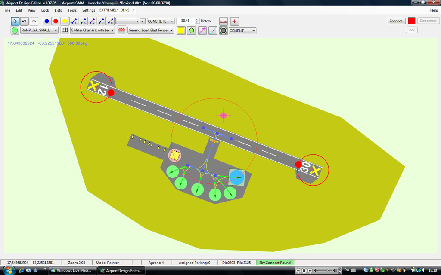Click the width value field showing 30,48
The height and width of the screenshot is (275, 441).
[186, 21]
